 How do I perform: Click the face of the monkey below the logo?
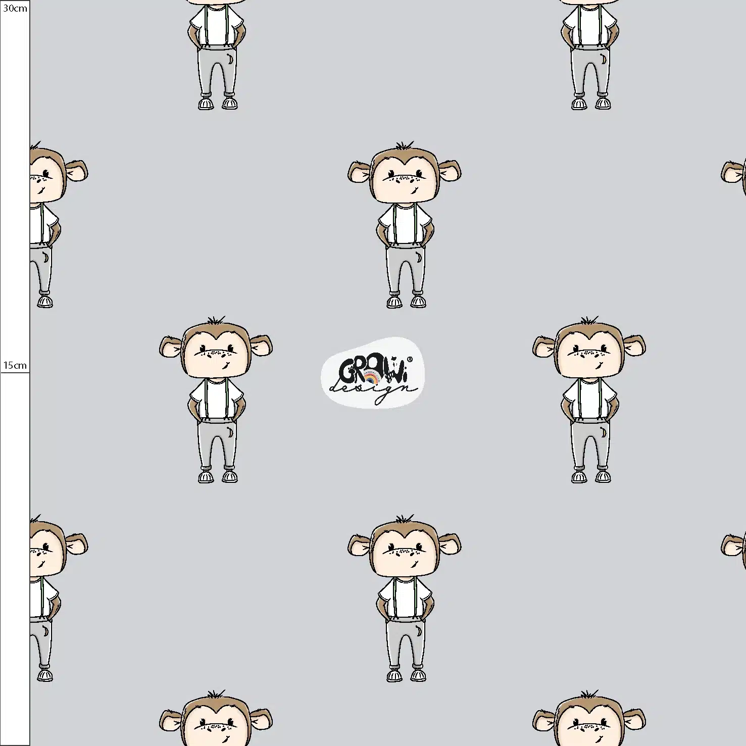404,554
